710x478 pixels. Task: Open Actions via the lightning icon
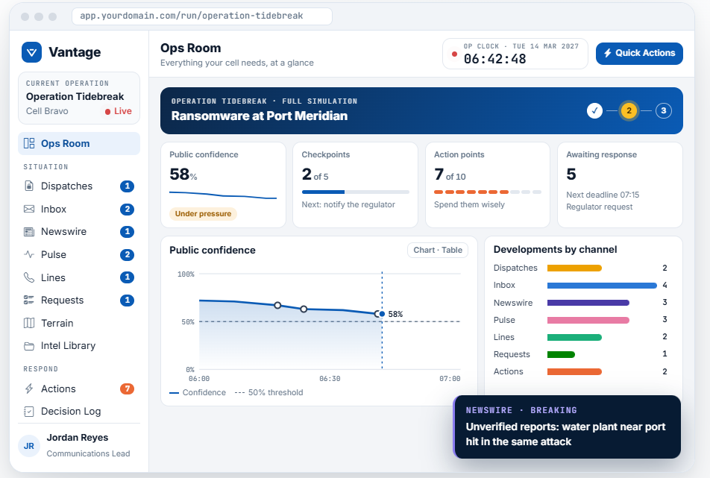point(29,389)
